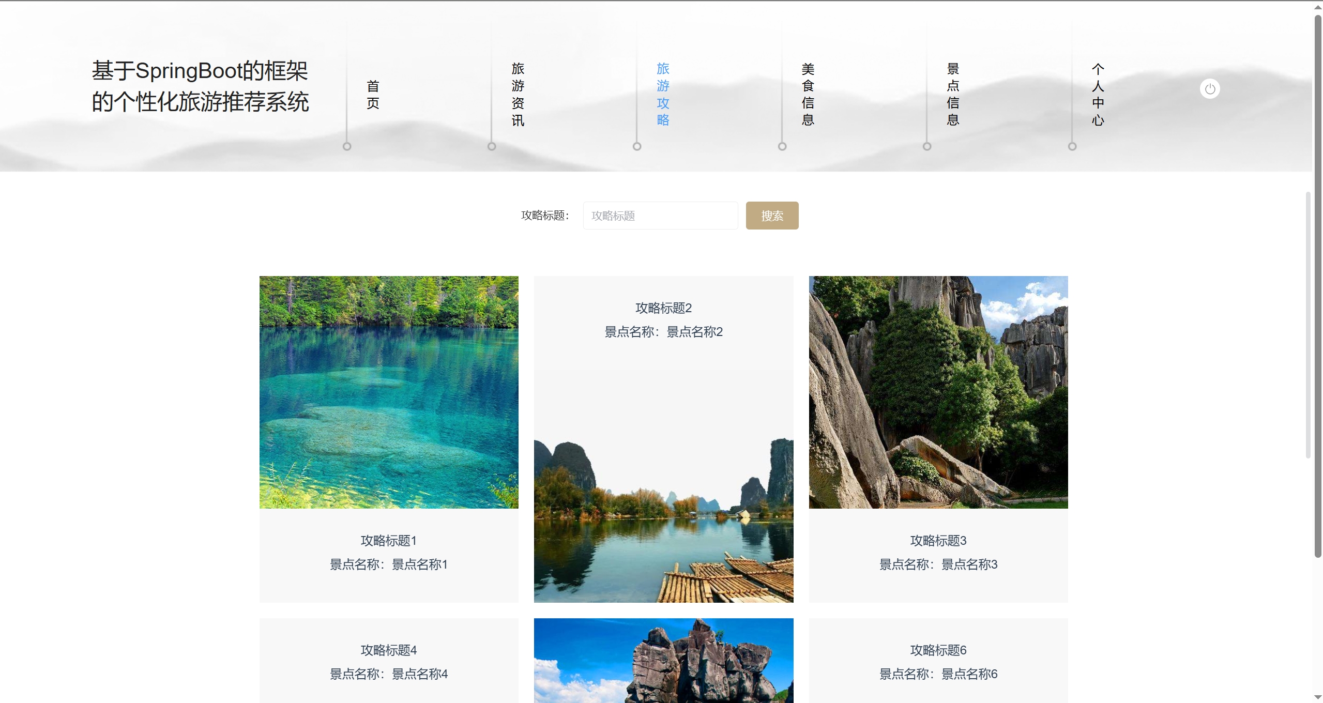Open the river and bamboo rafts photo
Screen dimensions: 1323x703
coord(663,486)
